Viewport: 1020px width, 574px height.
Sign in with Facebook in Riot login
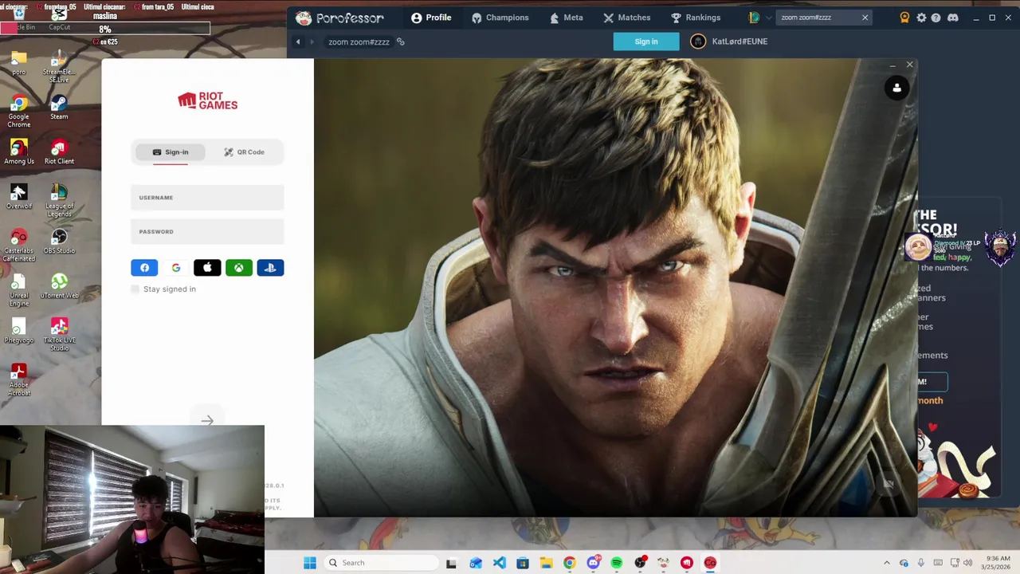point(144,268)
